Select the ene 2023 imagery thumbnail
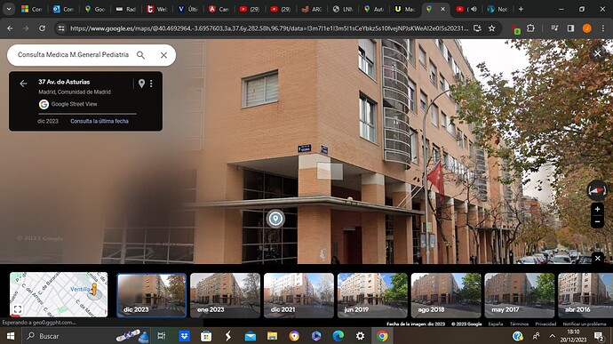The height and width of the screenshot is (344, 613). pos(225,295)
